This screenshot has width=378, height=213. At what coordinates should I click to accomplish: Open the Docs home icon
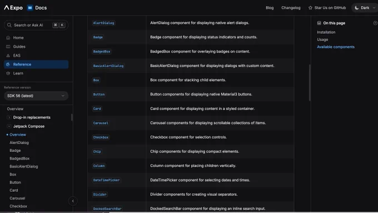pyautogui.click(x=30, y=8)
